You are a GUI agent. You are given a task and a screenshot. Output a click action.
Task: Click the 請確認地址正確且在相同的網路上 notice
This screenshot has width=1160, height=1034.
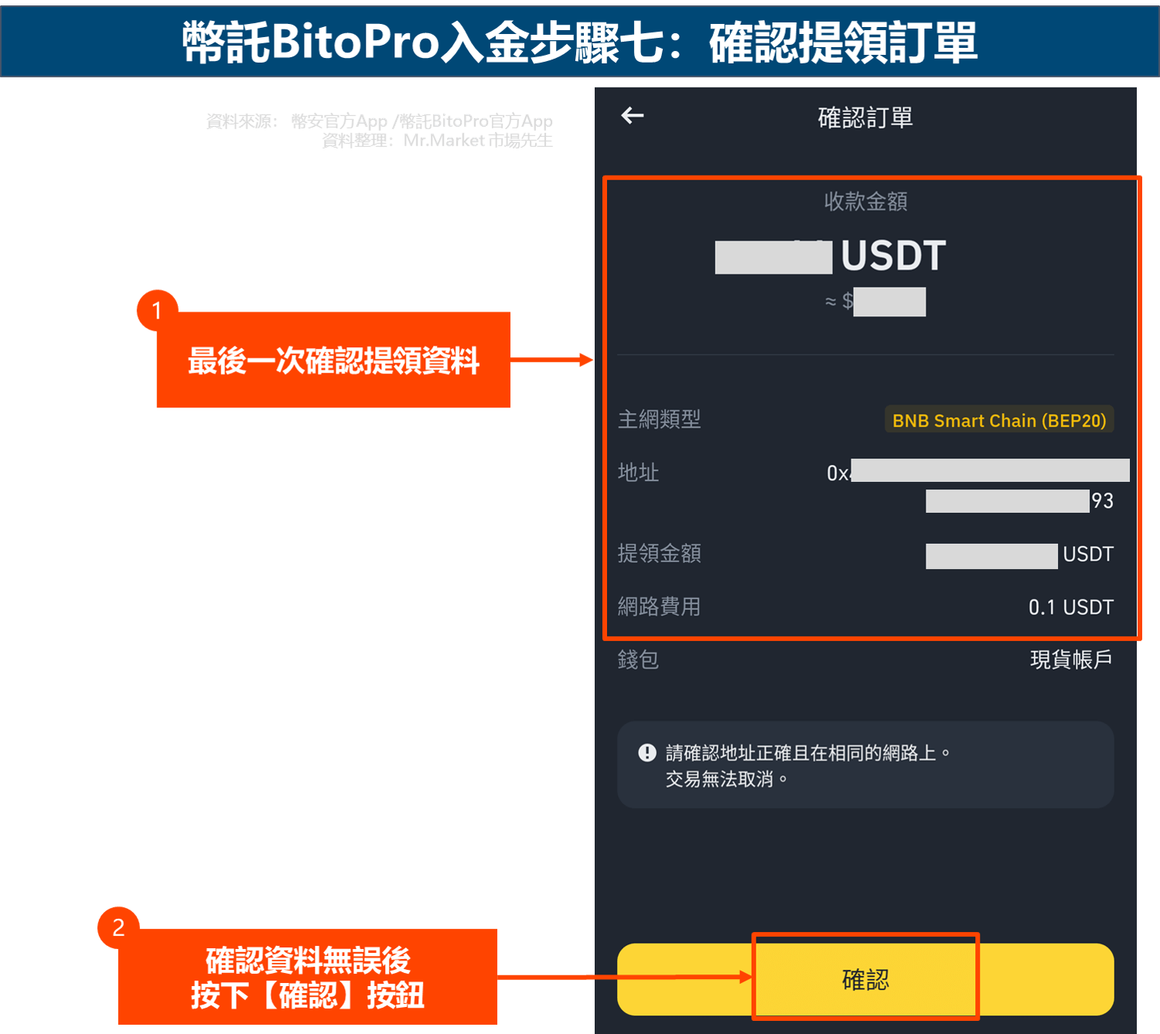click(x=807, y=752)
